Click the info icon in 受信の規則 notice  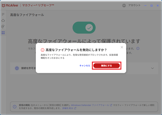click(x=14, y=107)
